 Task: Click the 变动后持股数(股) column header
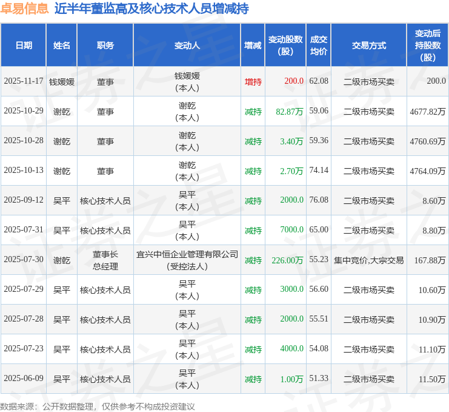427,46
